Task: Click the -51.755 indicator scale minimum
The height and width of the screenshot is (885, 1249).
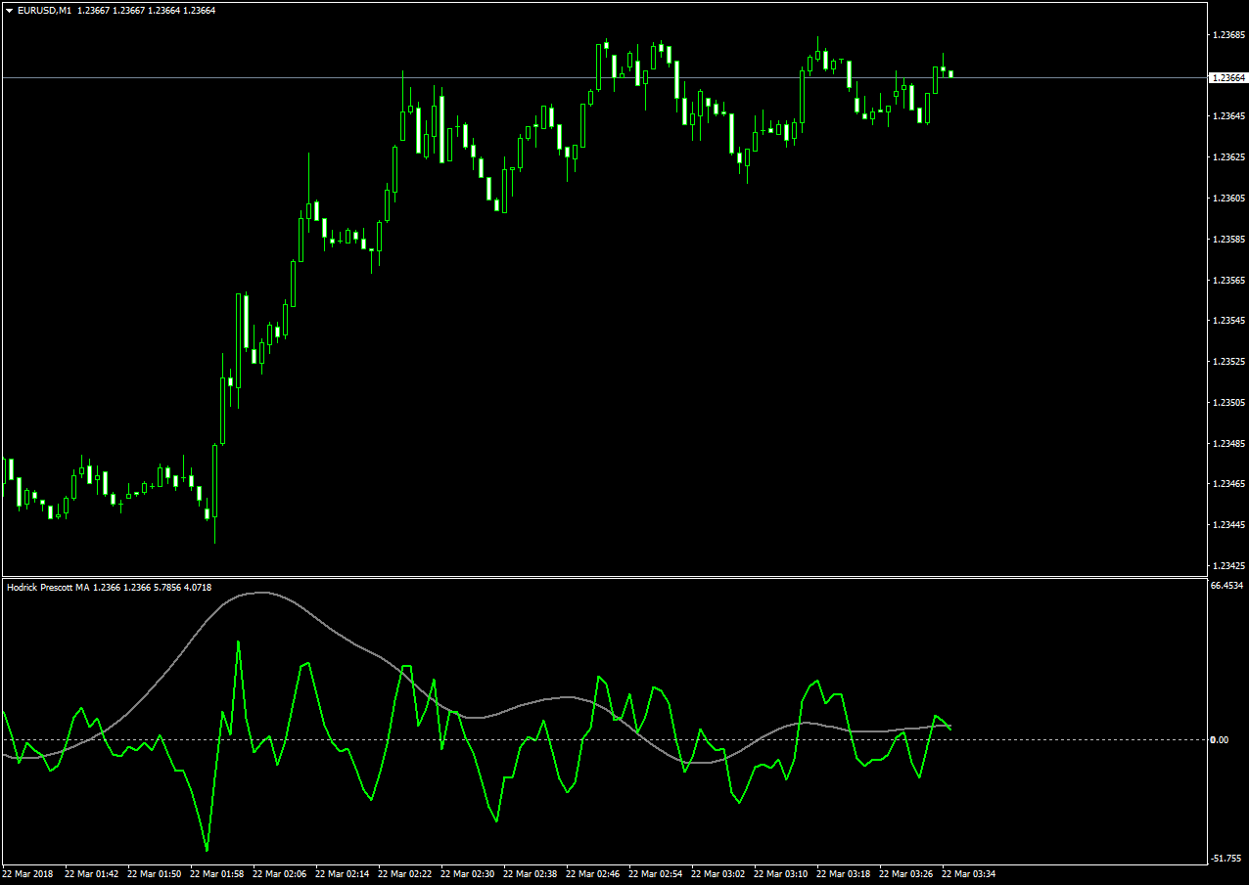Action: (x=1227, y=859)
